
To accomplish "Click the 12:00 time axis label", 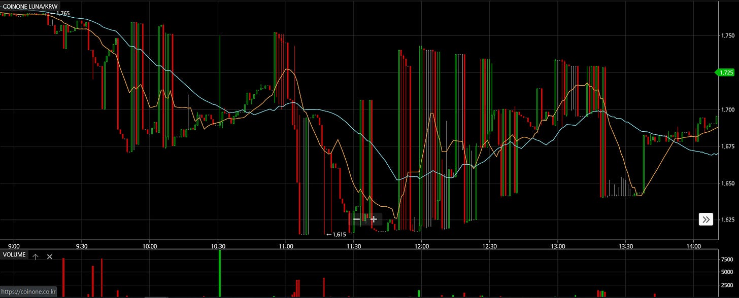I will pos(422,246).
